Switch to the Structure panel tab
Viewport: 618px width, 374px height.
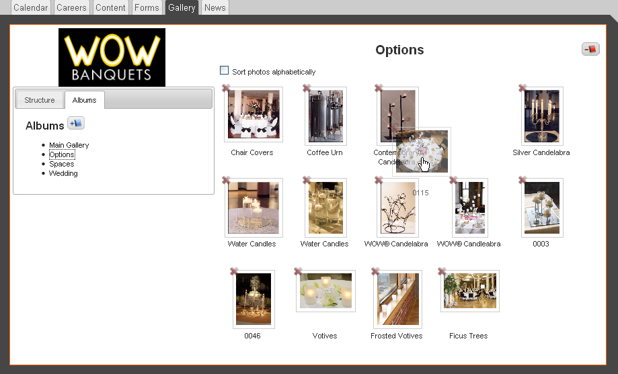tap(40, 100)
